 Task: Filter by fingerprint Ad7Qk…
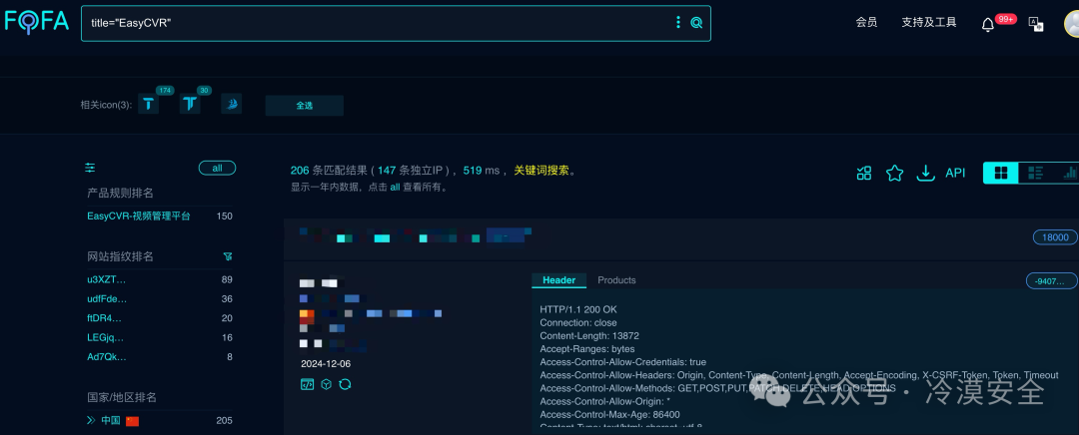coord(107,356)
